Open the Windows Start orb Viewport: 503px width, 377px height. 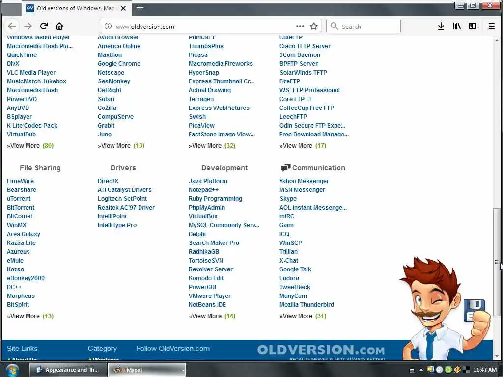(x=12, y=370)
